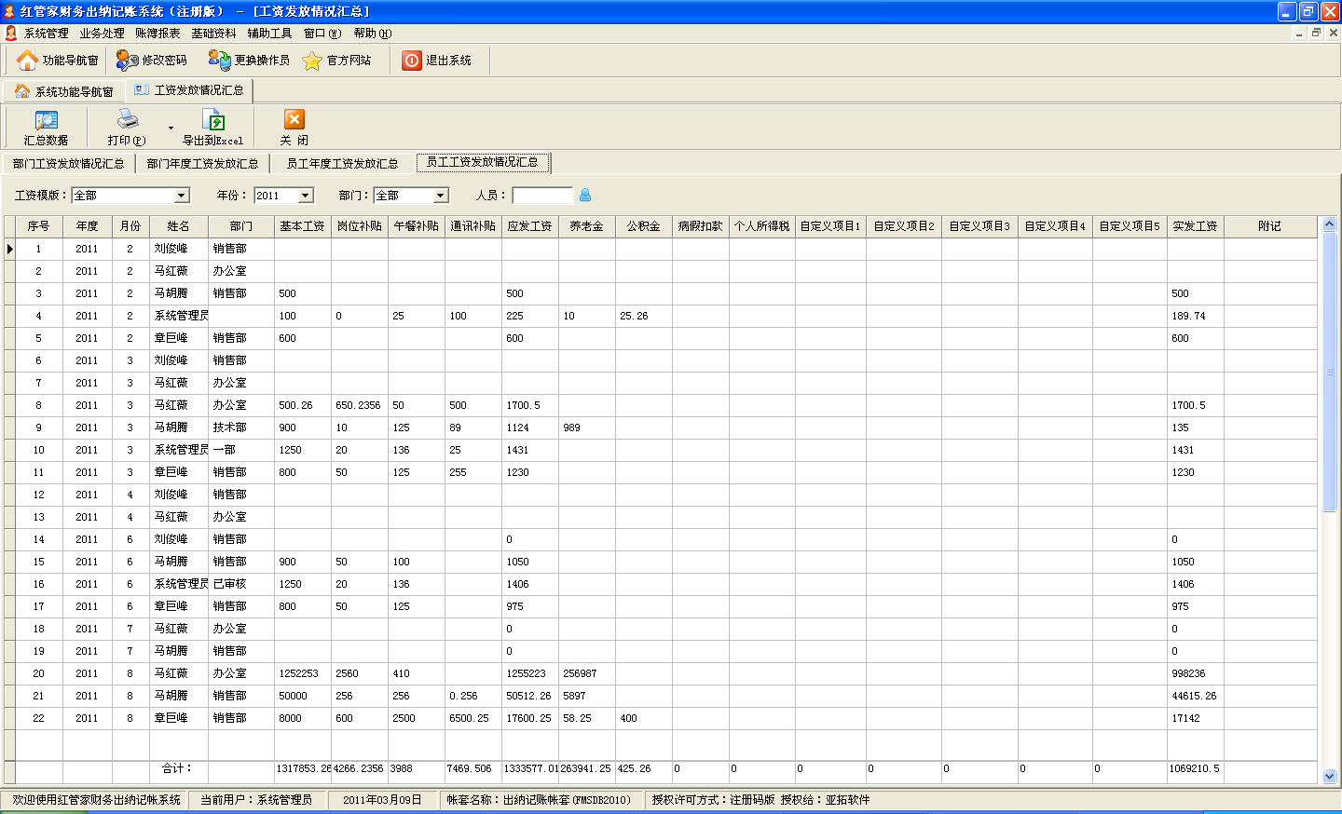Click the 退出系统 power icon
Screen dimensions: 1342x814
[x=412, y=61]
